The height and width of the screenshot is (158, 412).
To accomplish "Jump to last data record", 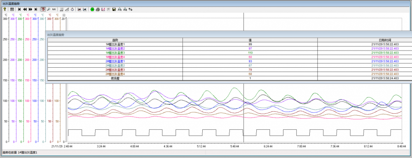I will [36, 9].
